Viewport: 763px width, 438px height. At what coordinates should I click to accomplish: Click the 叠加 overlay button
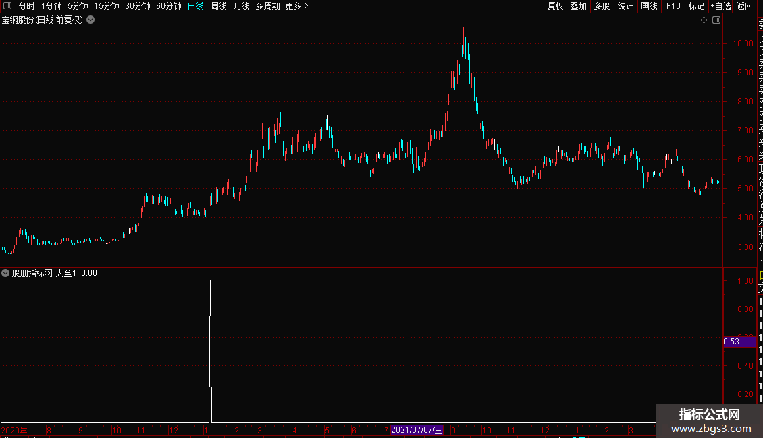579,6
